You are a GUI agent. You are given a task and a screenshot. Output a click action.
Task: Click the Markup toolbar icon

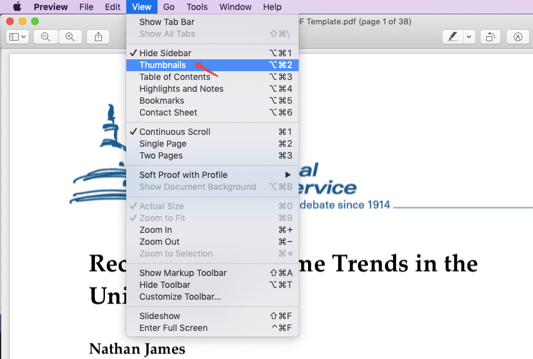518,37
